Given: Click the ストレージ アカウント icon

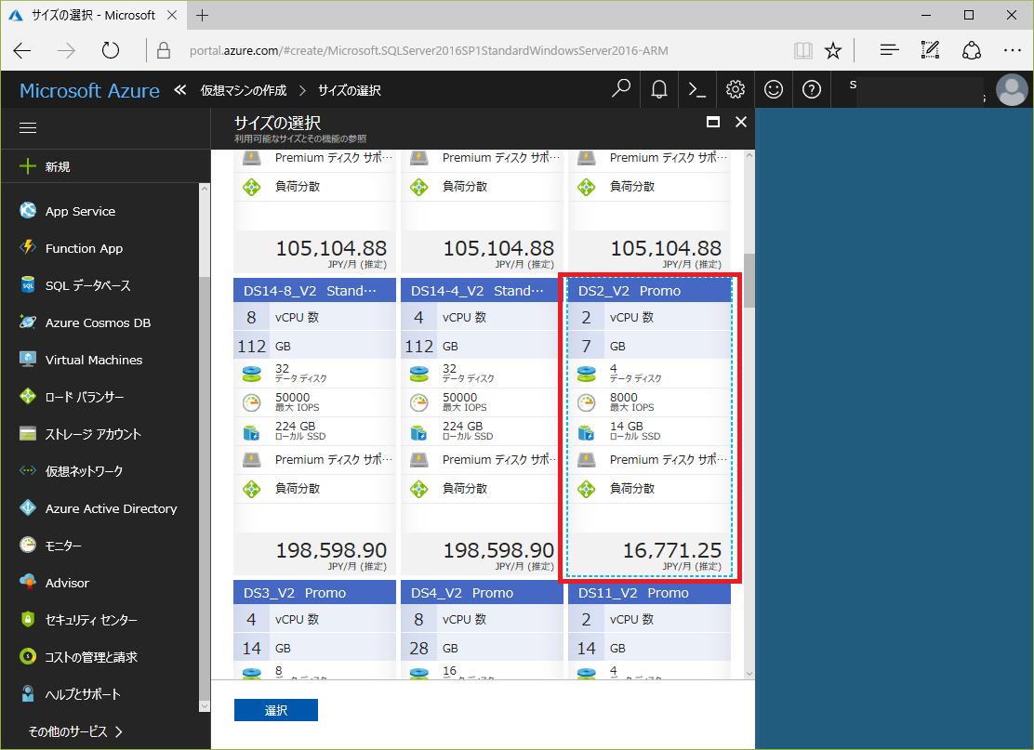Looking at the screenshot, I should click(28, 434).
